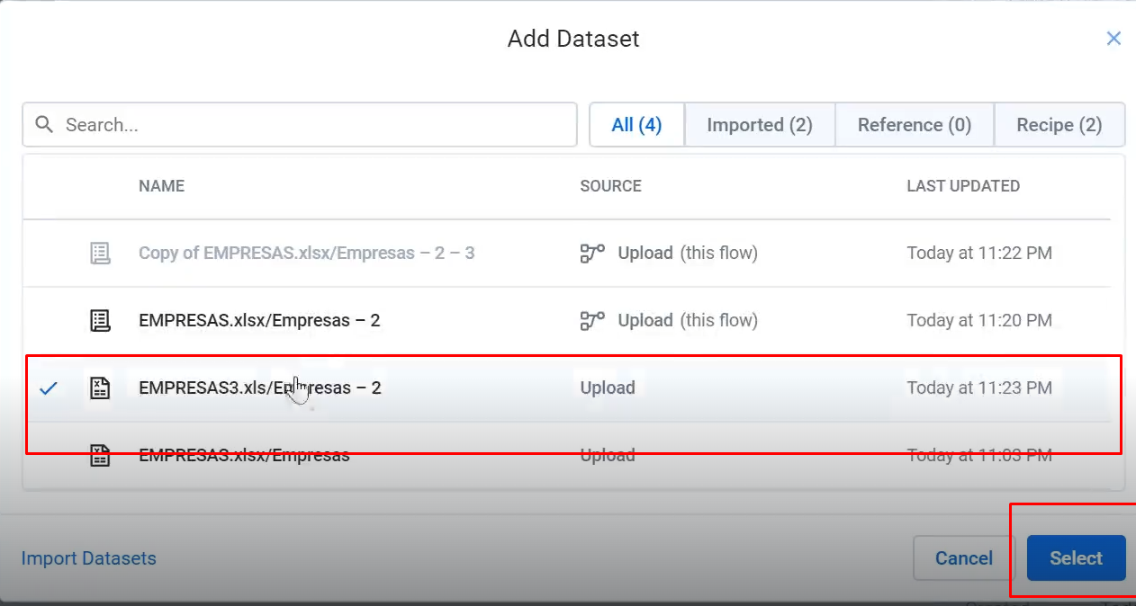Click the magnifying glass search icon
The height and width of the screenshot is (606, 1136).
pyautogui.click(x=43, y=124)
